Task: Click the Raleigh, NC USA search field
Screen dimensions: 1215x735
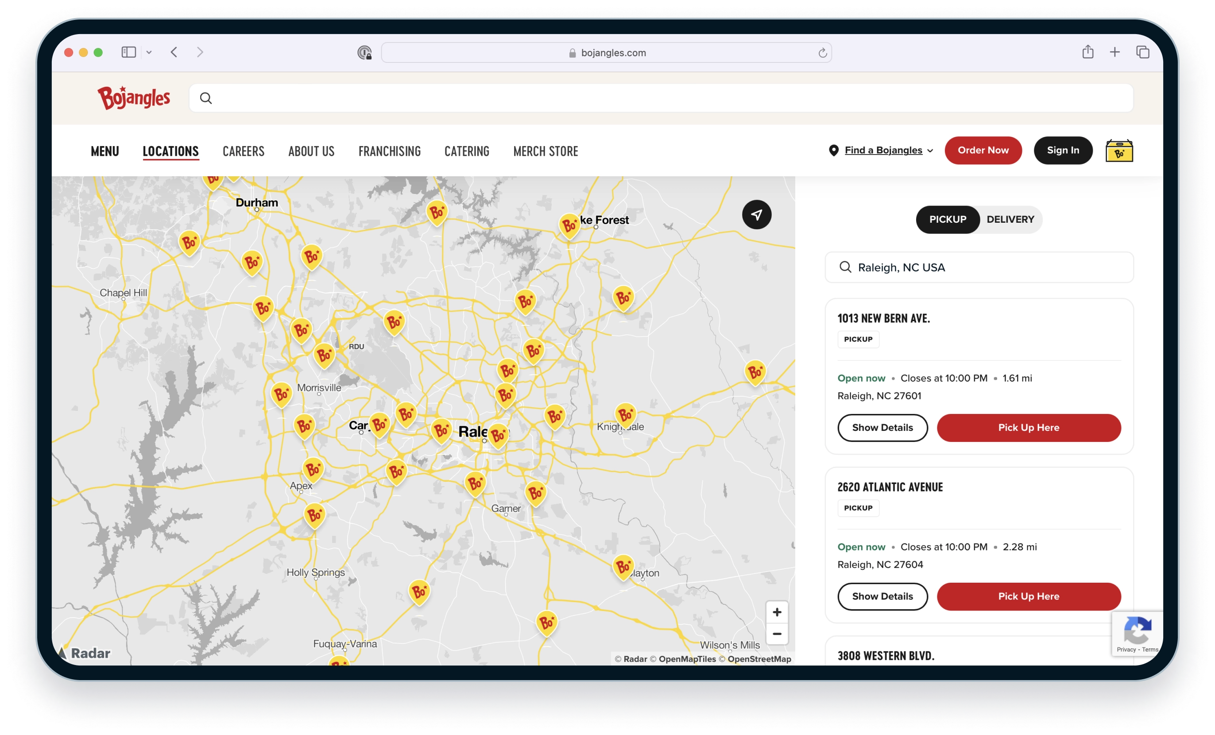Action: coord(979,267)
